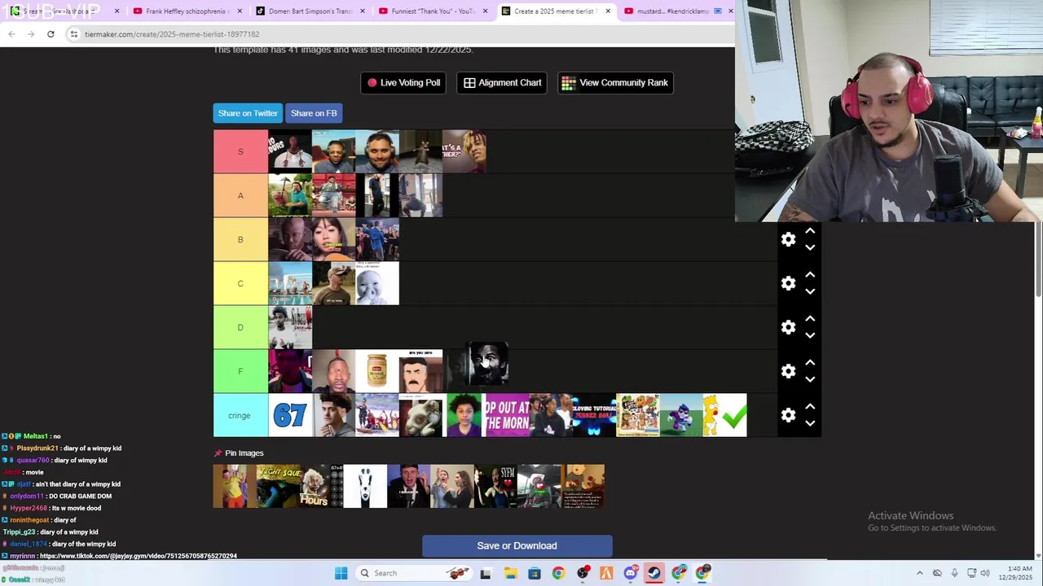The height and width of the screenshot is (586, 1043).
Task: Select the white ghost face unranked image
Action: pyautogui.click(x=365, y=486)
